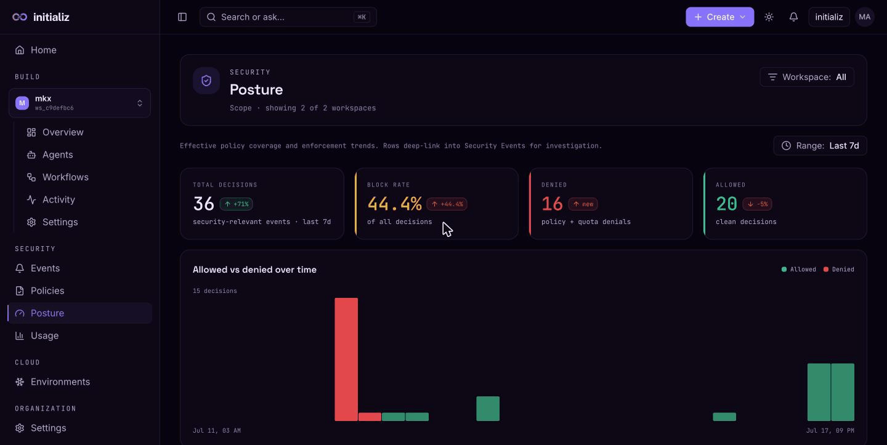Image resolution: width=887 pixels, height=445 pixels.
Task: Click the Events bell icon in sidebar
Action: pyautogui.click(x=20, y=268)
